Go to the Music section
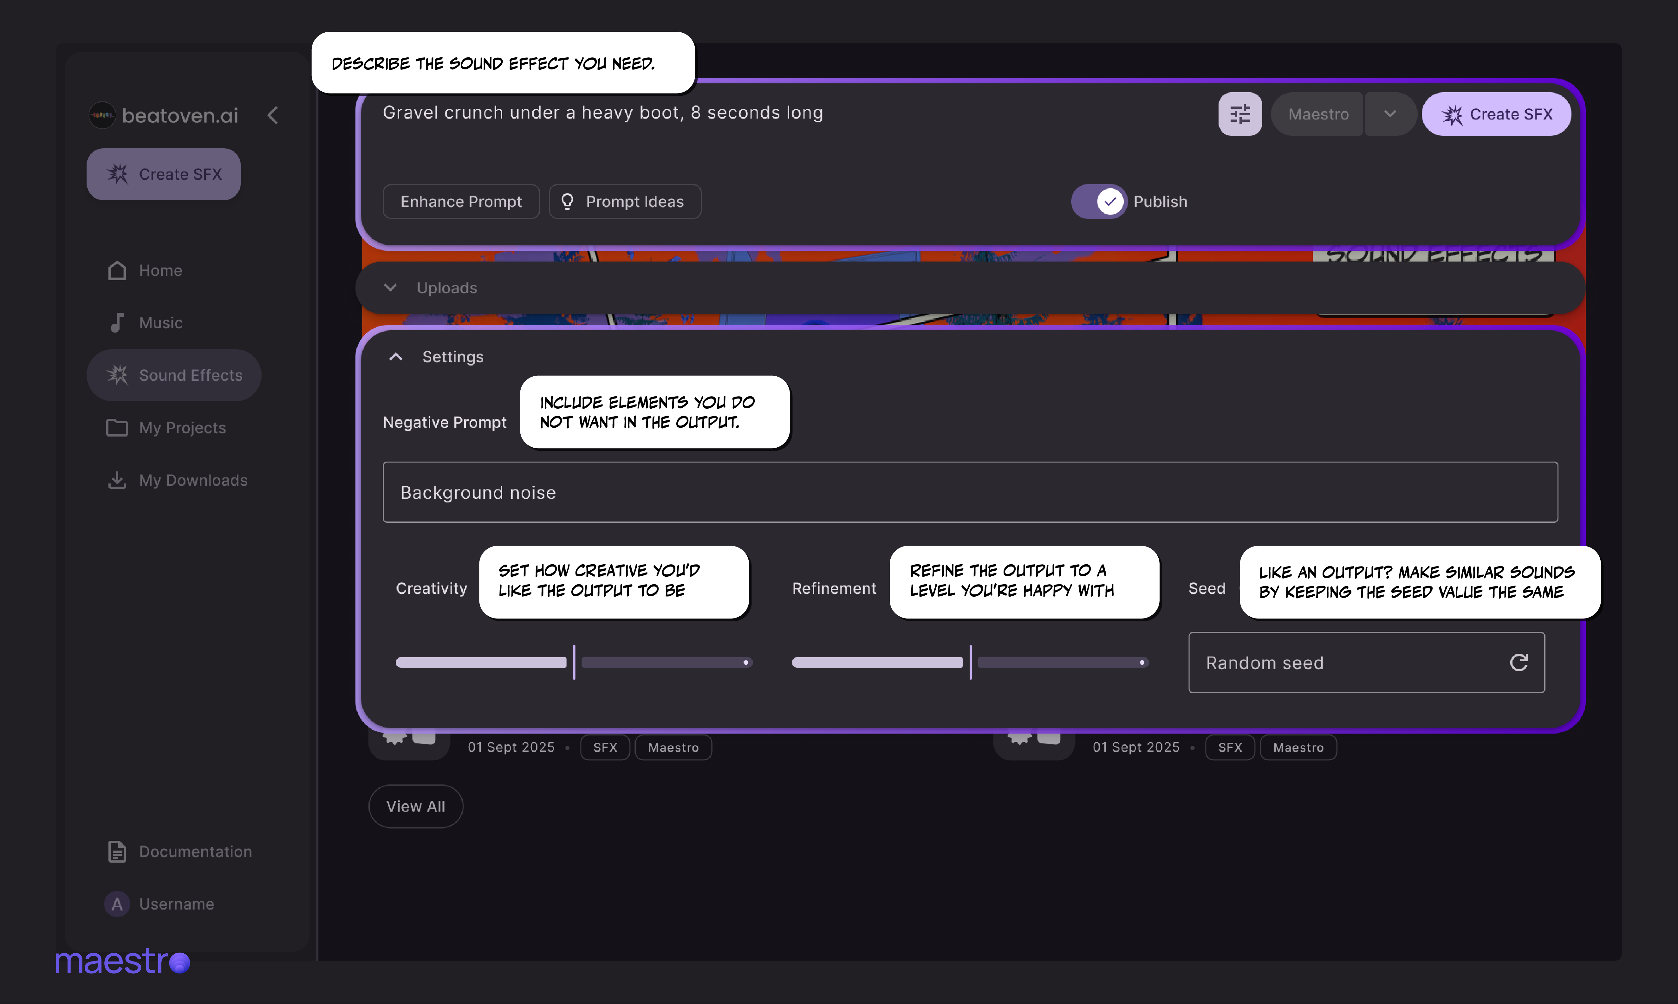This screenshot has height=1004, width=1678. [160, 323]
